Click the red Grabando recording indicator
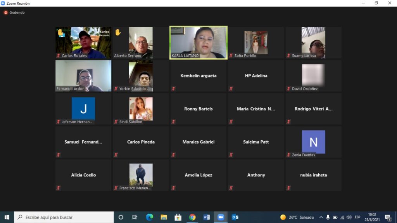This screenshot has height=223, width=397. (x=6, y=12)
